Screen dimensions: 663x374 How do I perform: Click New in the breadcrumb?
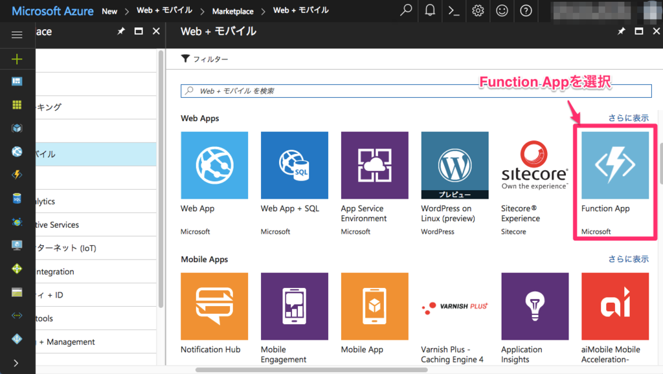tap(109, 12)
